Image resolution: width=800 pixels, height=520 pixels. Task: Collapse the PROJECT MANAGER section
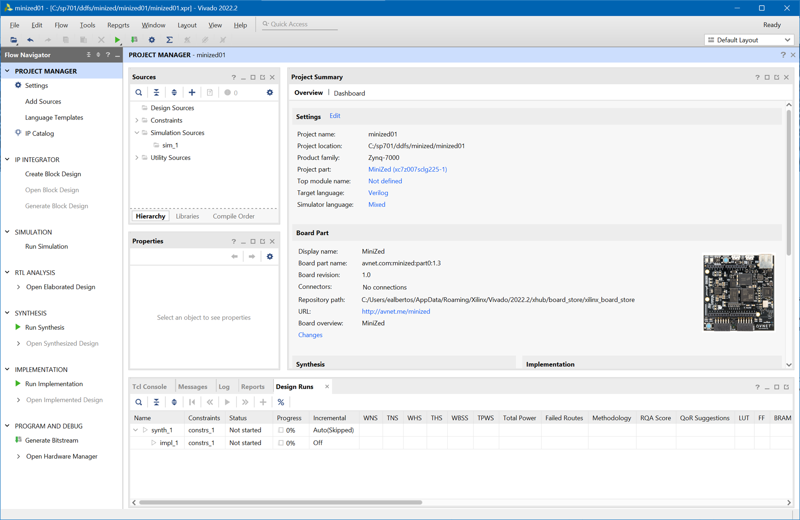(7, 71)
